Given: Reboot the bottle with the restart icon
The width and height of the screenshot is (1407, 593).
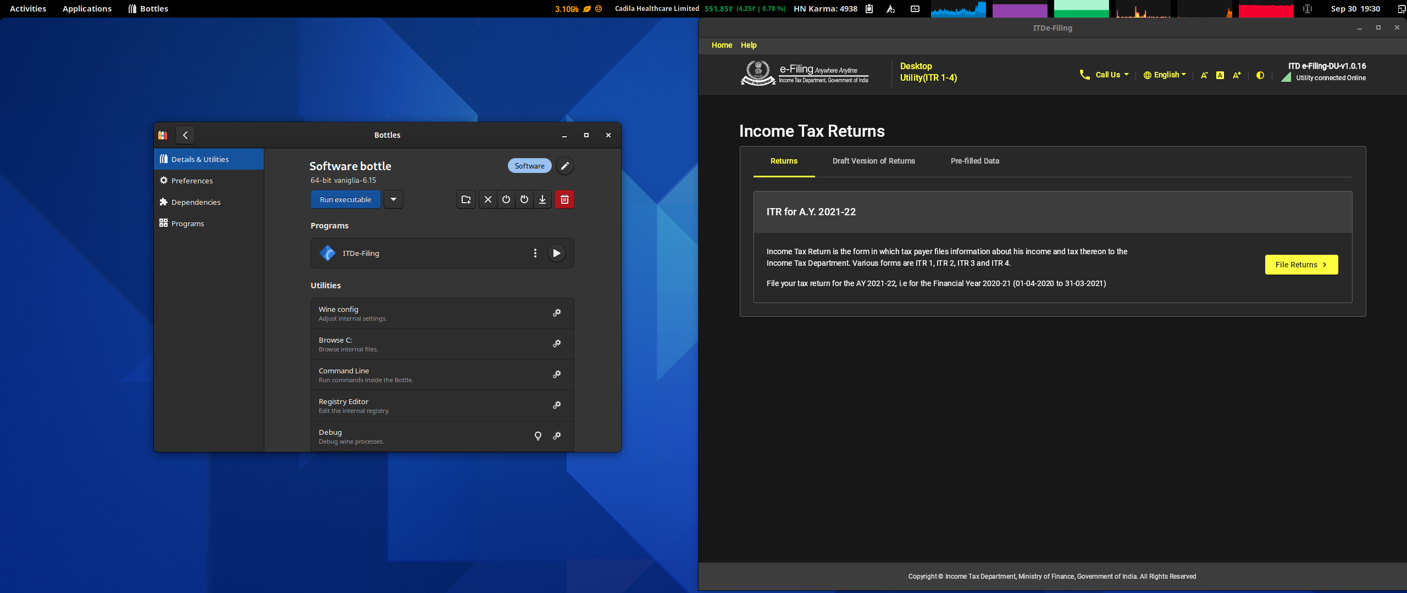Looking at the screenshot, I should [524, 199].
